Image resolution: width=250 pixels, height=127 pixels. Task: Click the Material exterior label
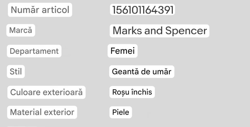42,112
